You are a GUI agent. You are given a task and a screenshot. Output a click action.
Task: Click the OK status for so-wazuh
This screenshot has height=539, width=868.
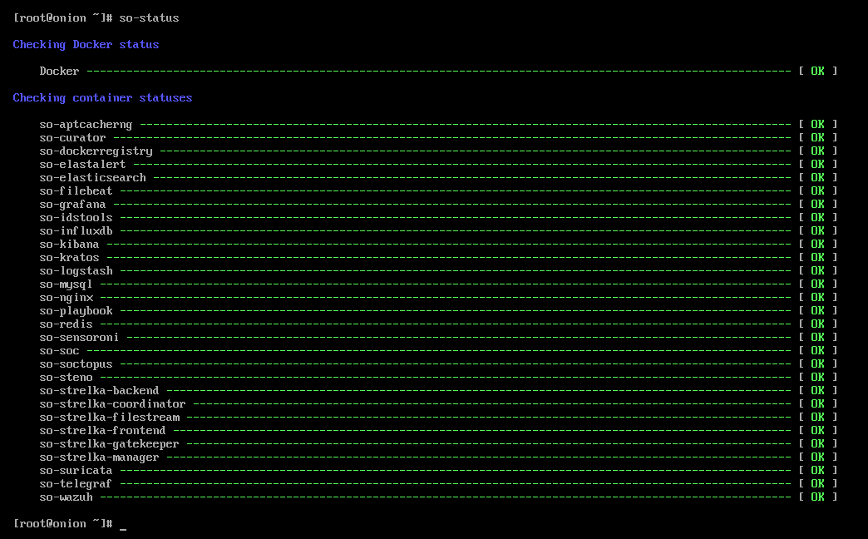coord(817,497)
